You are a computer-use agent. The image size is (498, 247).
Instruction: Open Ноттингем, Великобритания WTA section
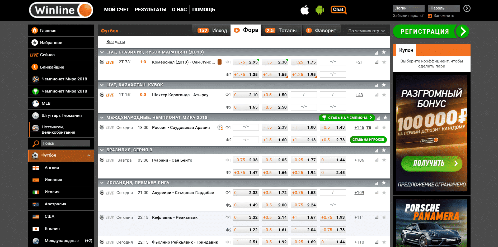tap(61, 130)
